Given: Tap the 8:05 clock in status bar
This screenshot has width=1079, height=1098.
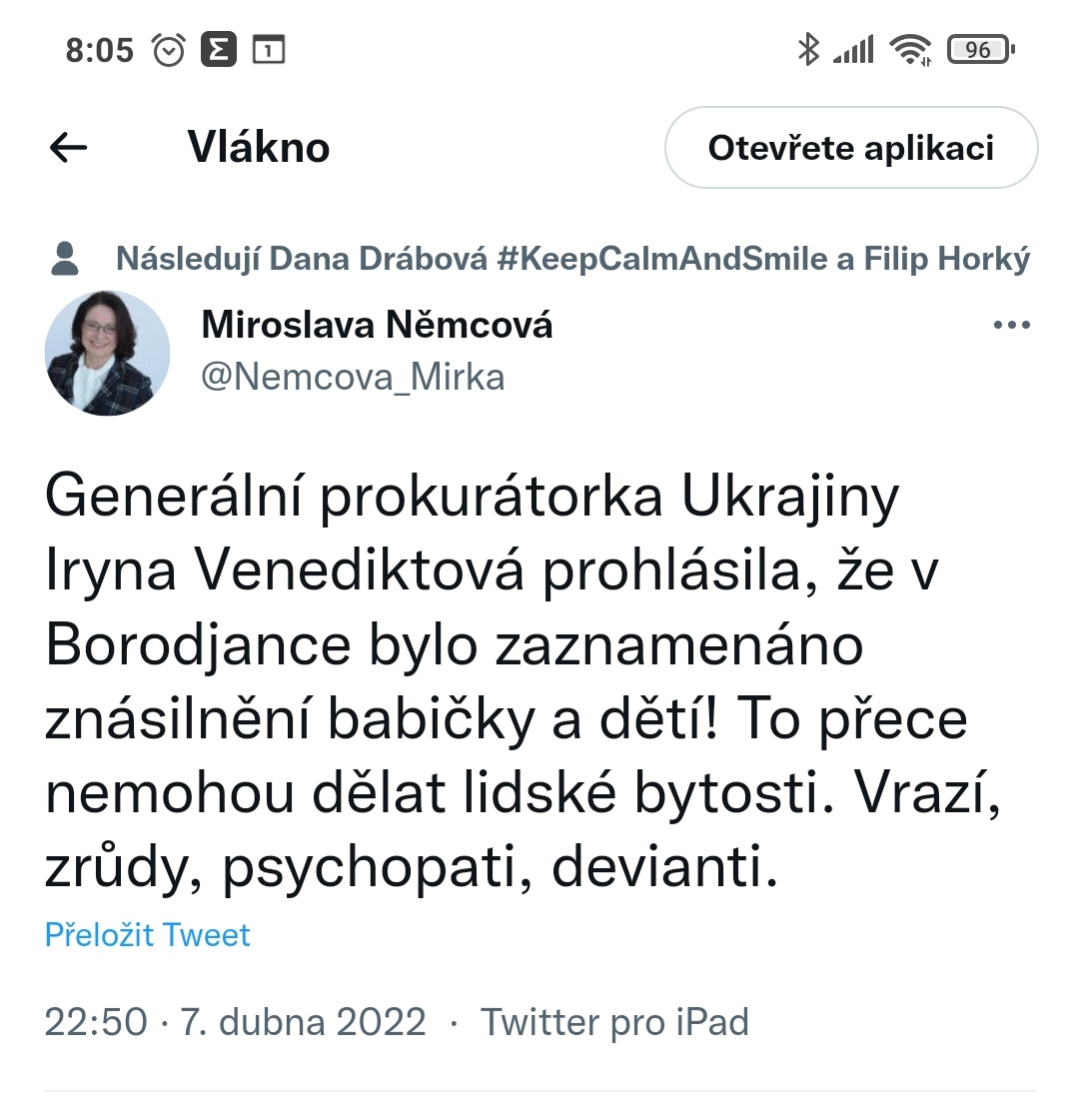Looking at the screenshot, I should click(x=100, y=50).
